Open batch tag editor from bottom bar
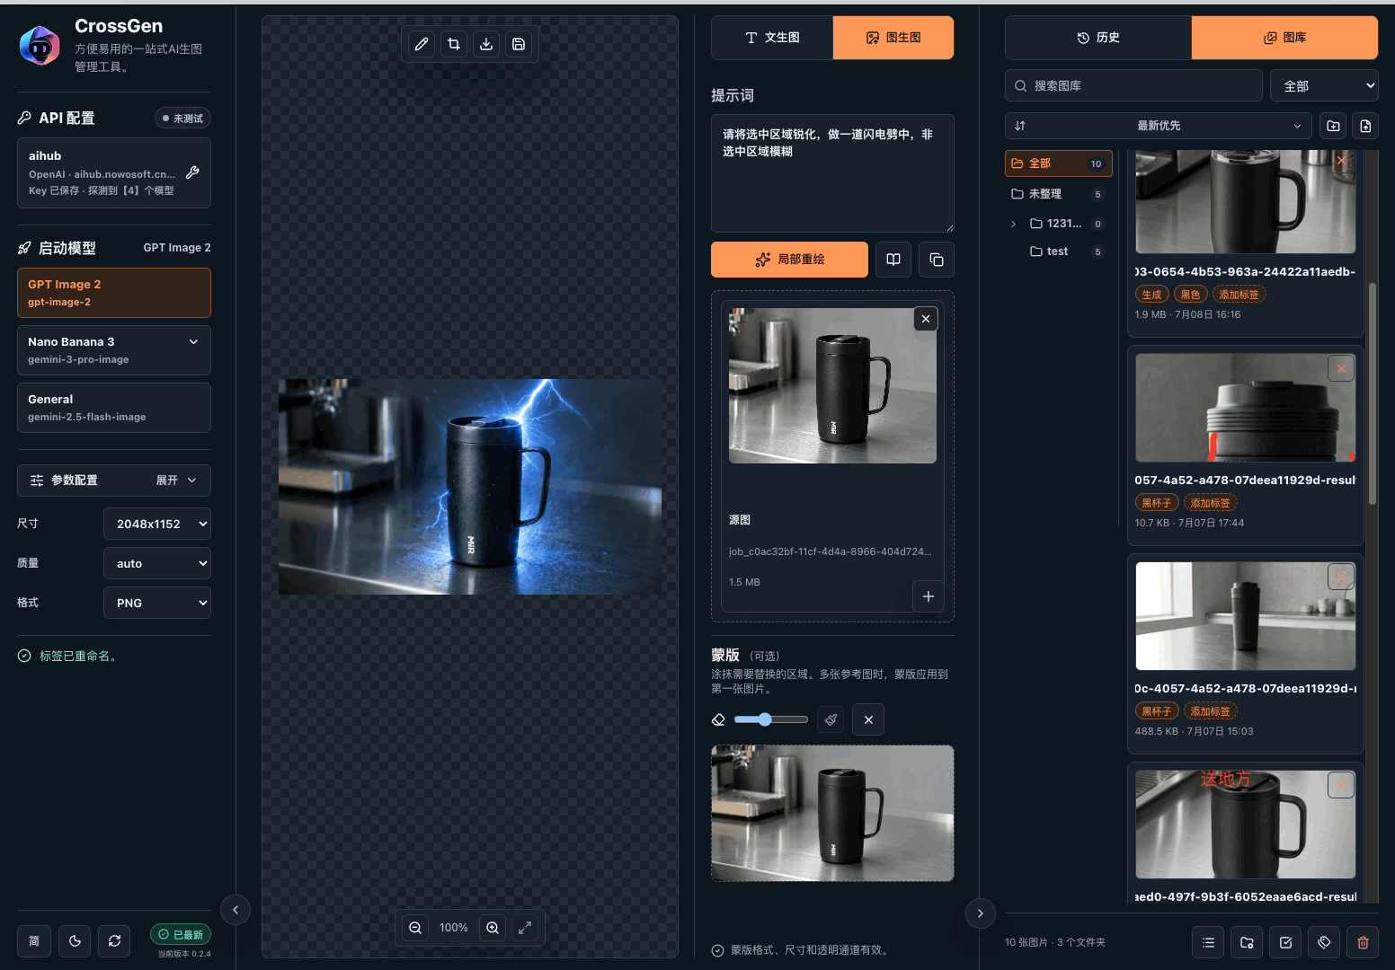The height and width of the screenshot is (970, 1395). coord(1324,942)
